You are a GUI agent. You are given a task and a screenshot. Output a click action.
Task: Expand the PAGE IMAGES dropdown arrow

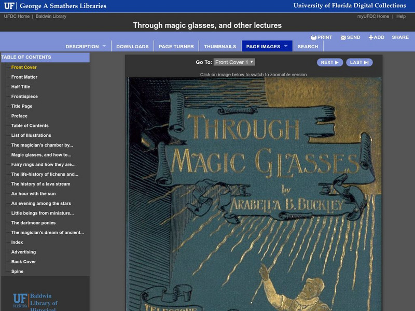pos(285,46)
